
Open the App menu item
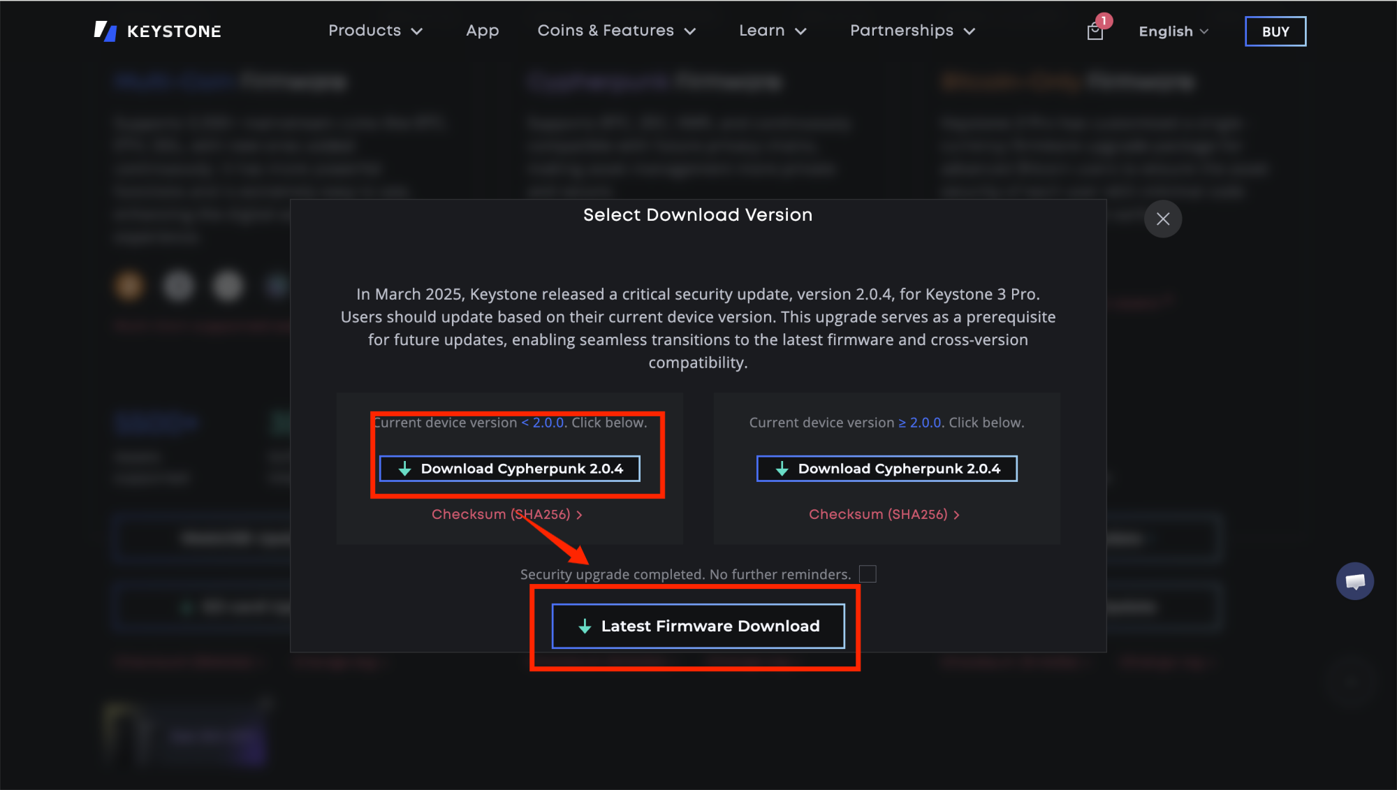tap(482, 31)
